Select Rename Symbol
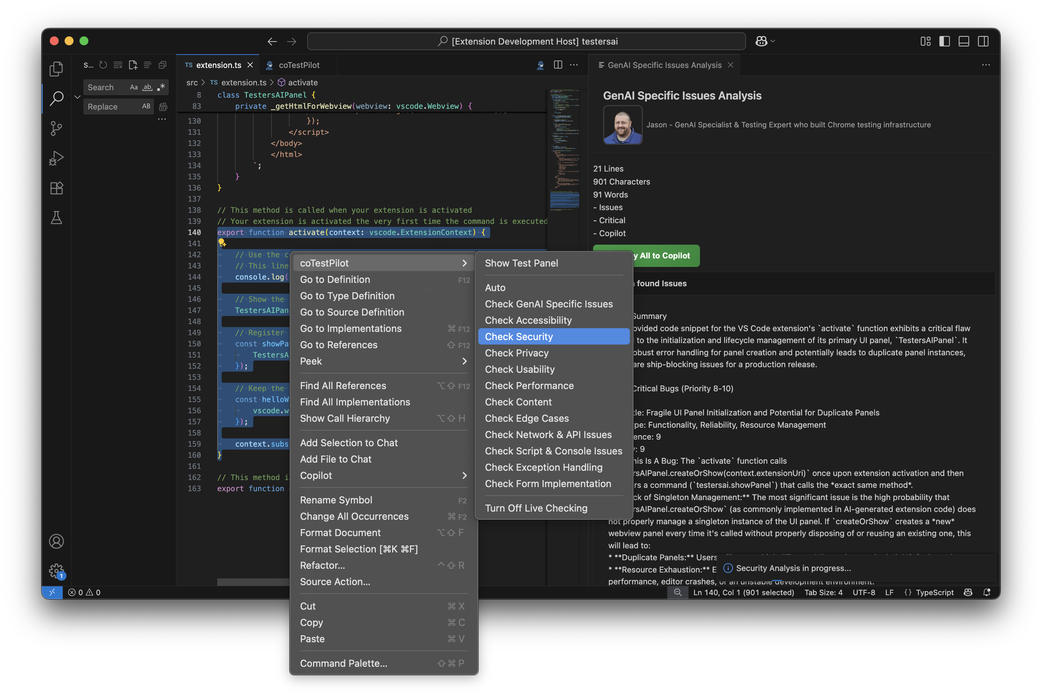Screen dimensions: 1042x695 [x=383, y=500]
